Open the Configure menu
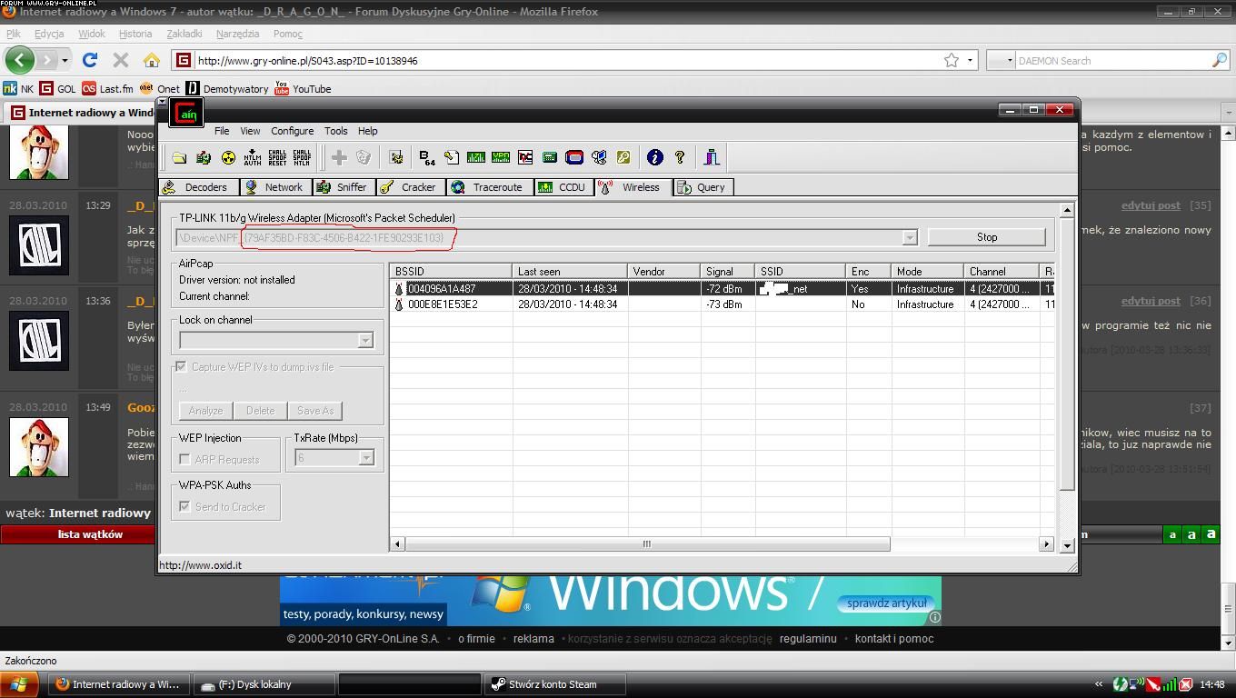This screenshot has height=698, width=1236. 292,131
